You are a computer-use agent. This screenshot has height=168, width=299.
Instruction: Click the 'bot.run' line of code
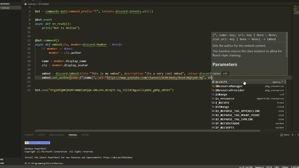(104, 90)
